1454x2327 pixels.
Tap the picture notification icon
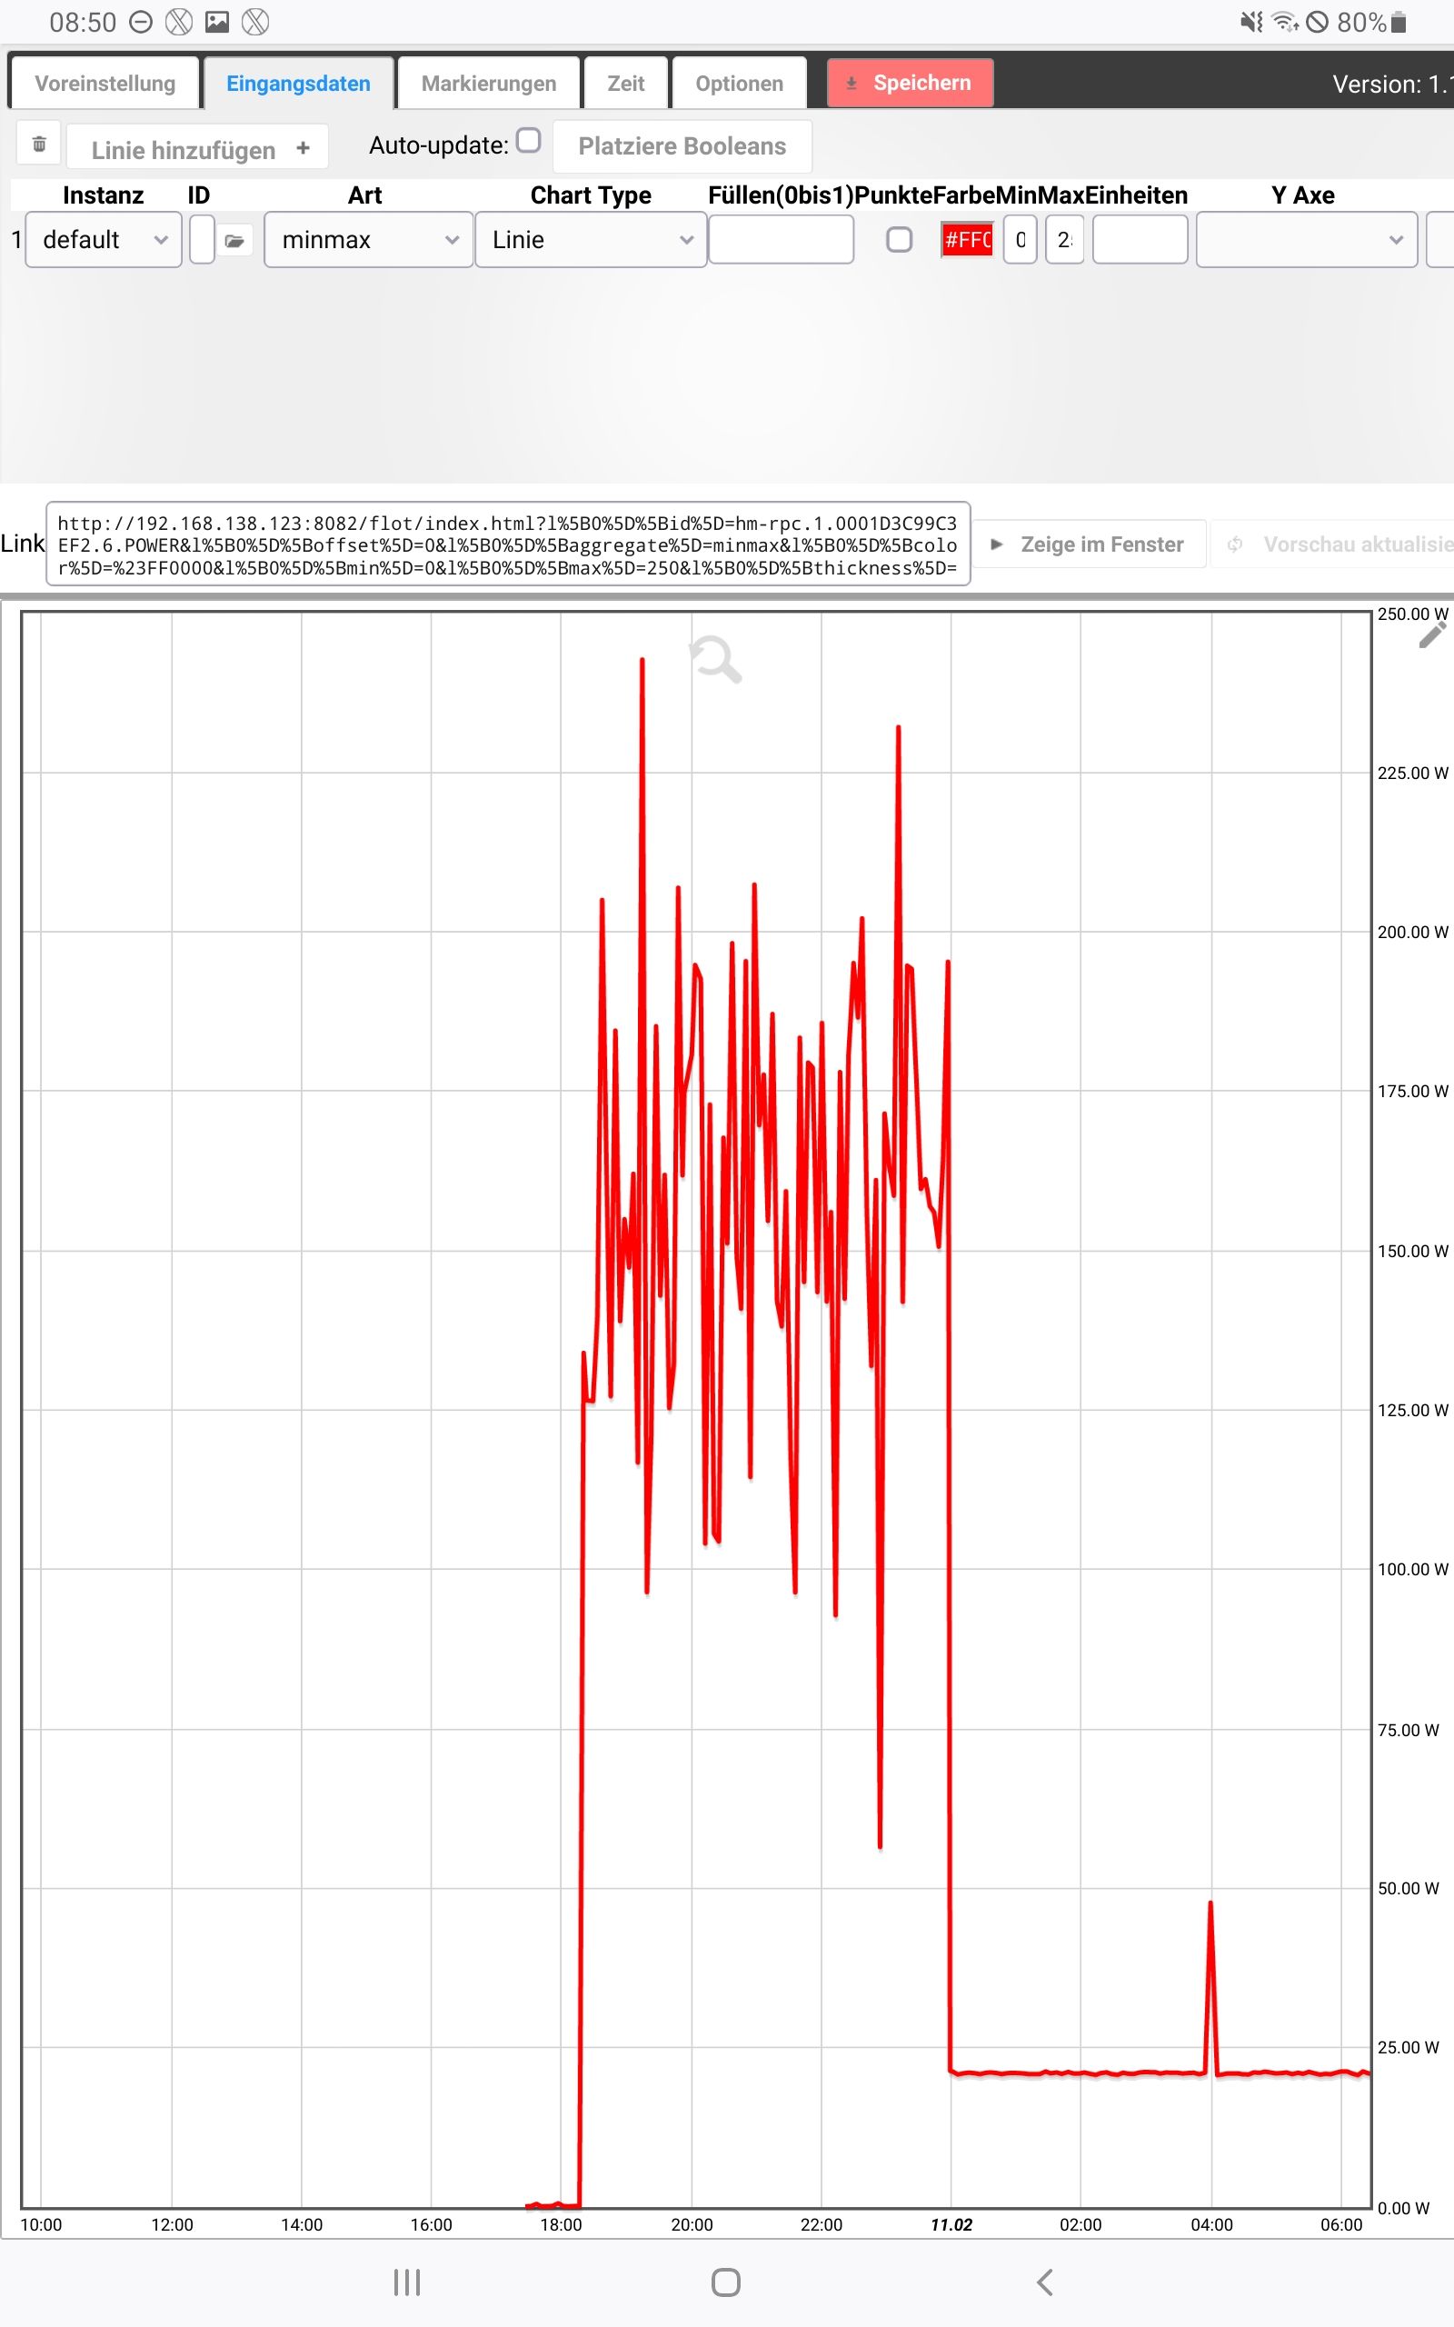pyautogui.click(x=217, y=22)
